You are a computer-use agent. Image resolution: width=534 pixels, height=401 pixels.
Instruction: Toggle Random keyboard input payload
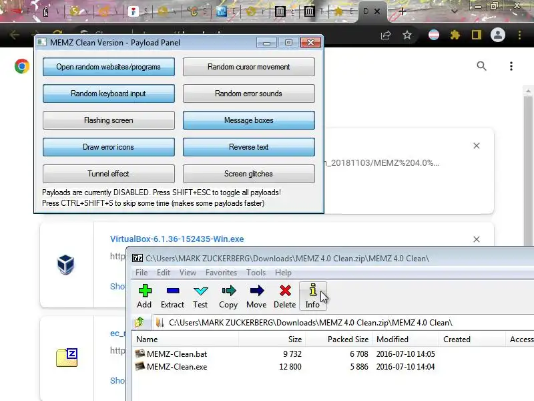[109, 94]
